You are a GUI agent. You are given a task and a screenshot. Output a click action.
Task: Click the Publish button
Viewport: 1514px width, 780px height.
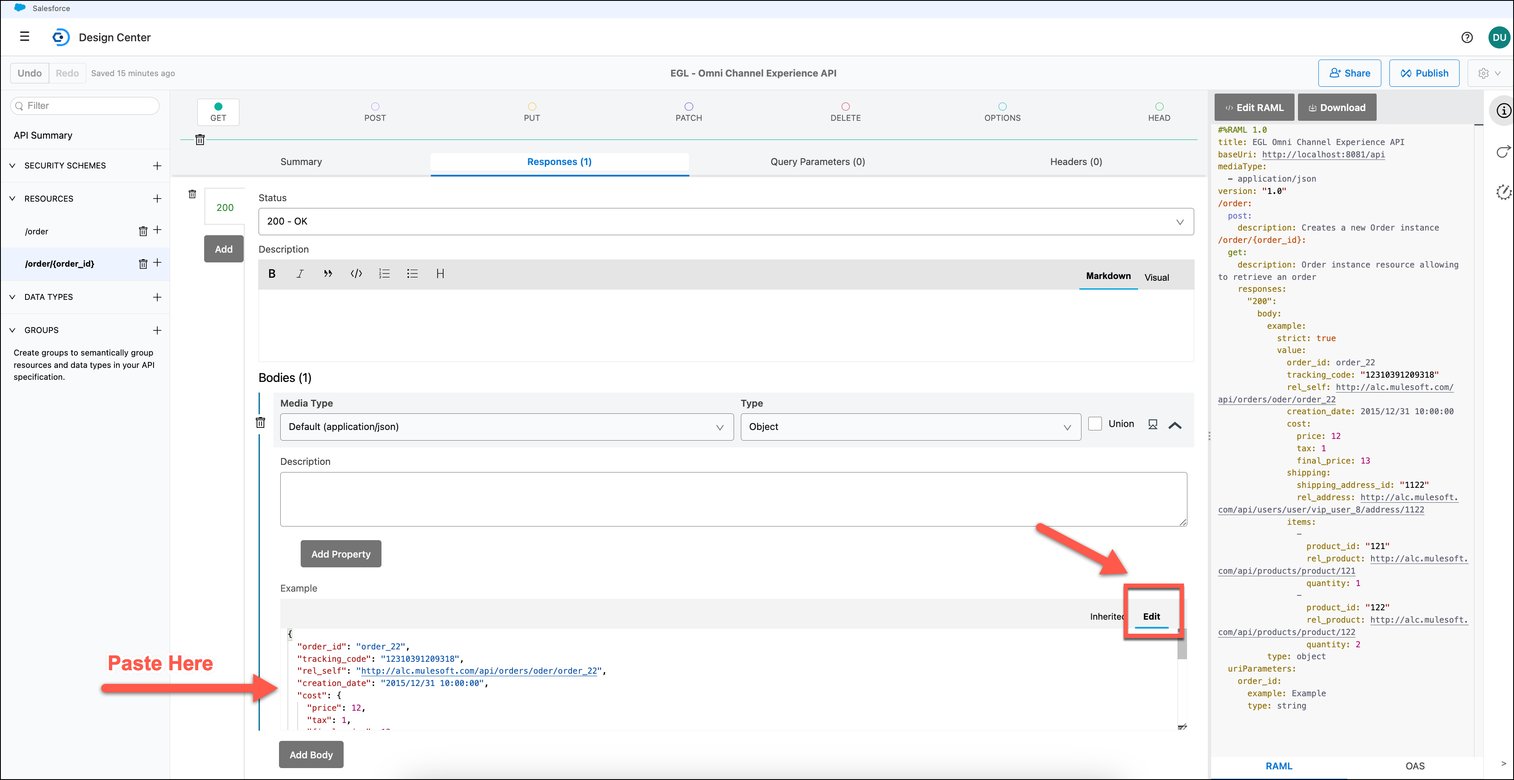point(1423,74)
